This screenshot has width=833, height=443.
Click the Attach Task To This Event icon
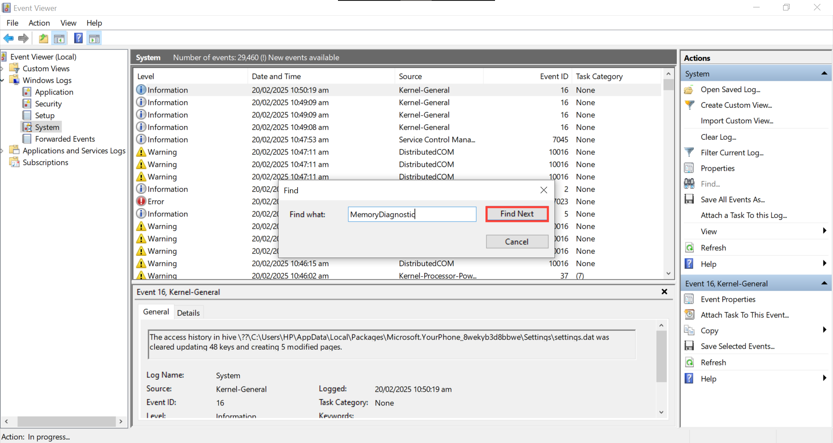(689, 314)
